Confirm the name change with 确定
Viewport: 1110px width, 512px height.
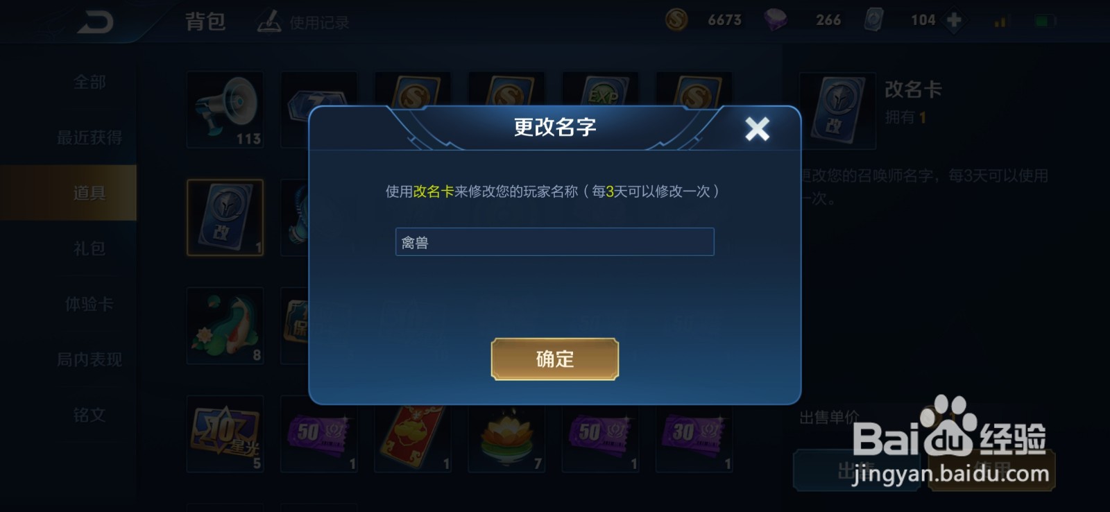pyautogui.click(x=555, y=359)
